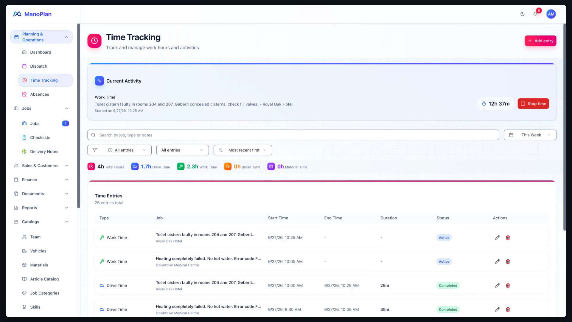
Task: Open Job Categories
Action: tap(45, 293)
